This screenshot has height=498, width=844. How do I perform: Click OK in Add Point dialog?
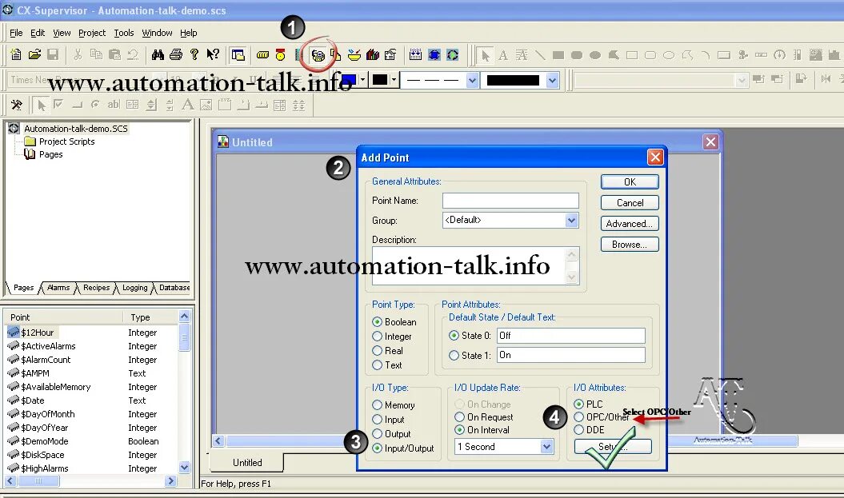(630, 181)
